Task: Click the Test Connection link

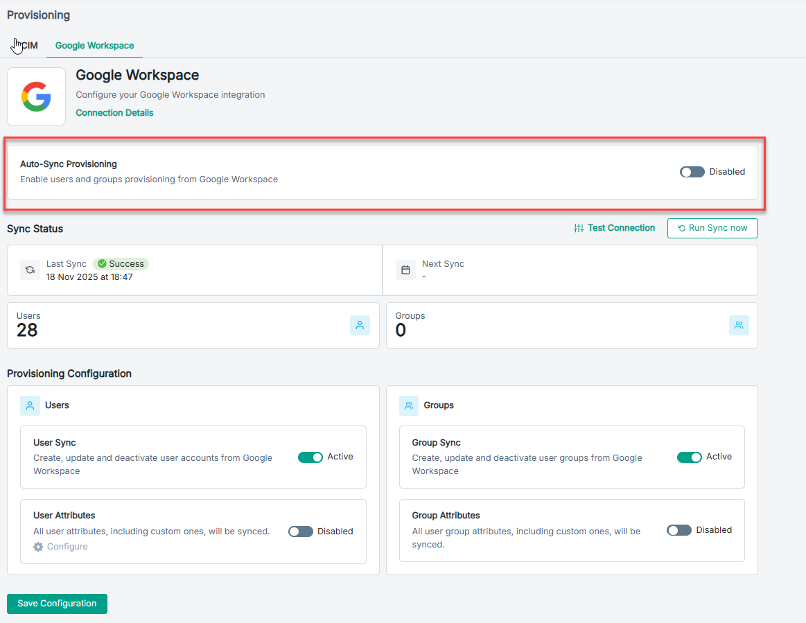Action: point(614,228)
